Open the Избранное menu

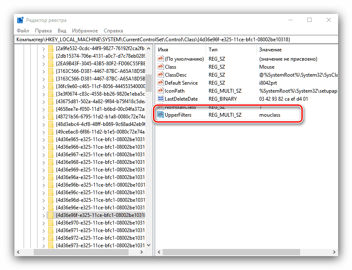click(x=85, y=31)
